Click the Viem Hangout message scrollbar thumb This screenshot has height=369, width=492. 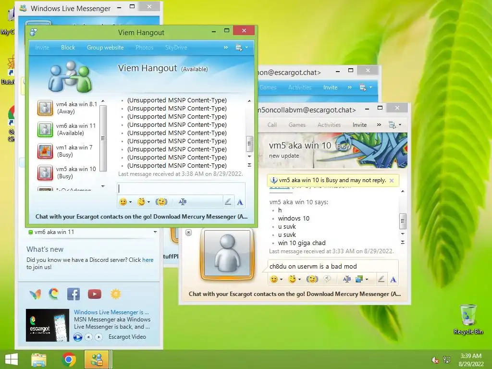pyautogui.click(x=249, y=144)
